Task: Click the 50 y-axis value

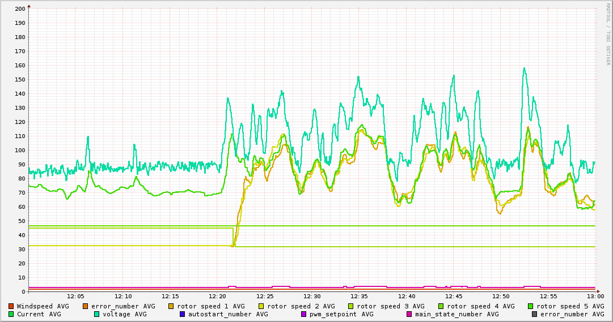Action: [x=22, y=221]
